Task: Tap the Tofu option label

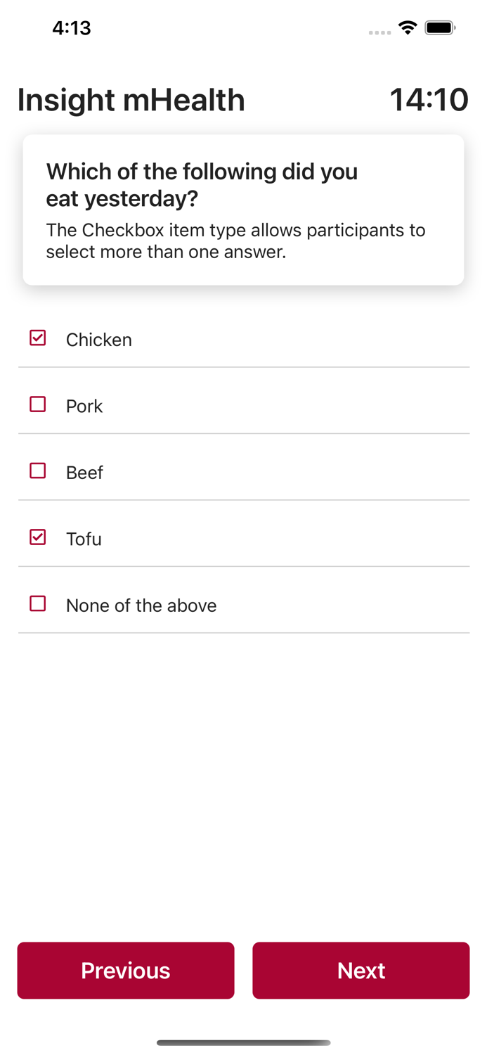Action: 84,539
